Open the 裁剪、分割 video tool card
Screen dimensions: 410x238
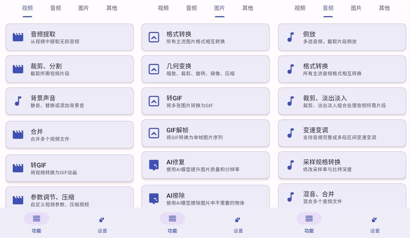click(70, 69)
